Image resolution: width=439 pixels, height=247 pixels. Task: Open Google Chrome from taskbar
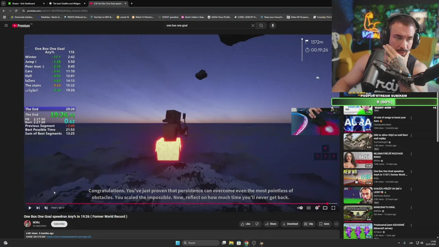click(246, 243)
